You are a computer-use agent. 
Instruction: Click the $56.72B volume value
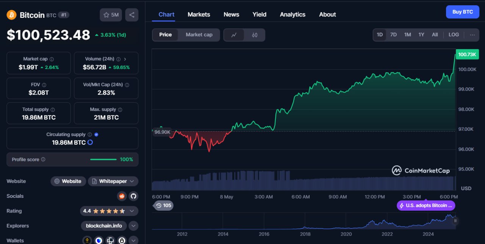point(94,67)
